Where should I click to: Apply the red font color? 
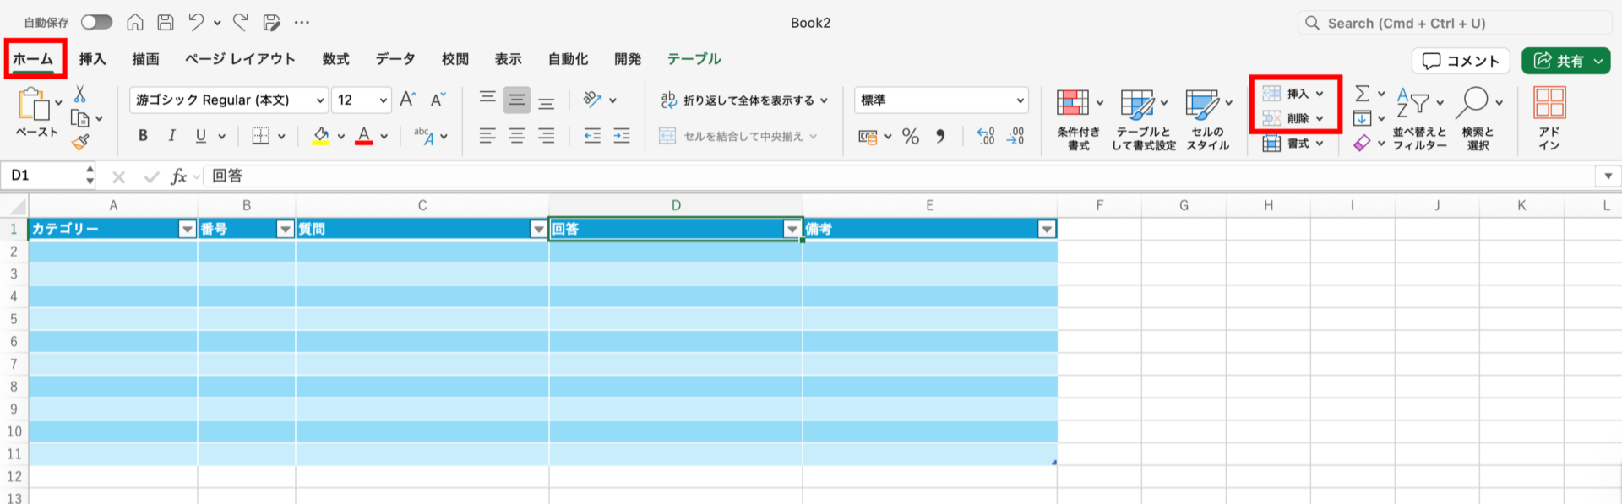point(364,136)
